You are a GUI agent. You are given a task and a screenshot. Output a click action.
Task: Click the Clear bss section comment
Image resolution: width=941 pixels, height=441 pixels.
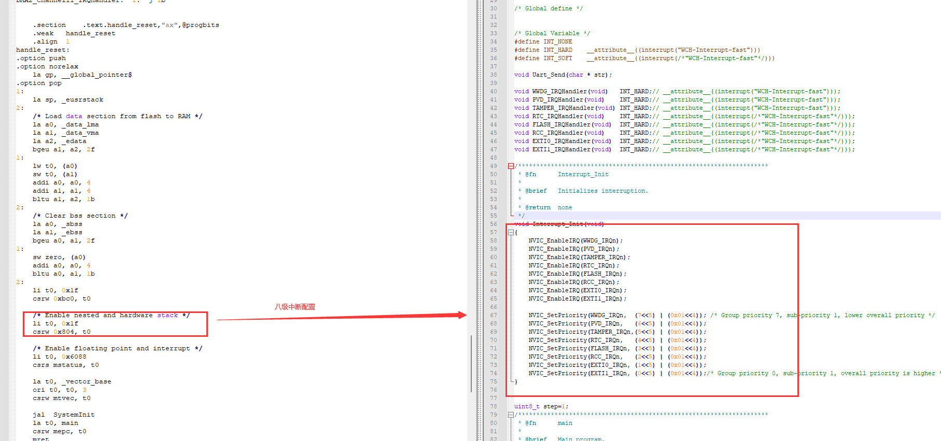coord(80,216)
